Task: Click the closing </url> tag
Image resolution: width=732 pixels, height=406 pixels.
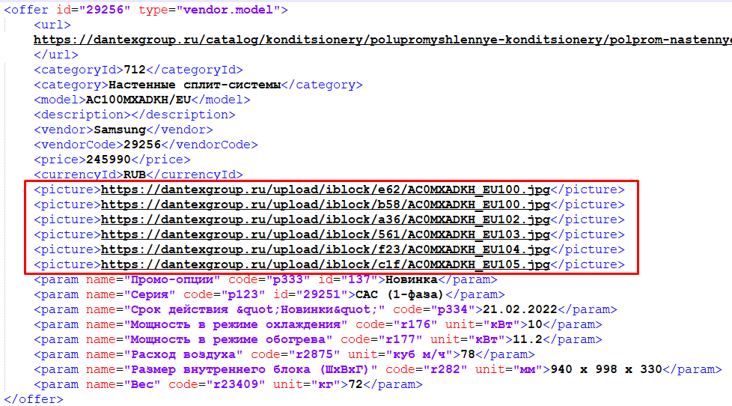Action: point(56,55)
